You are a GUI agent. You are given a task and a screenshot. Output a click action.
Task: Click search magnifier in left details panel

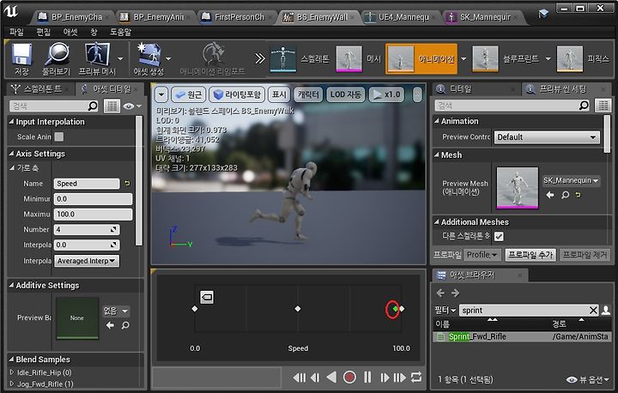pyautogui.click(x=93, y=106)
